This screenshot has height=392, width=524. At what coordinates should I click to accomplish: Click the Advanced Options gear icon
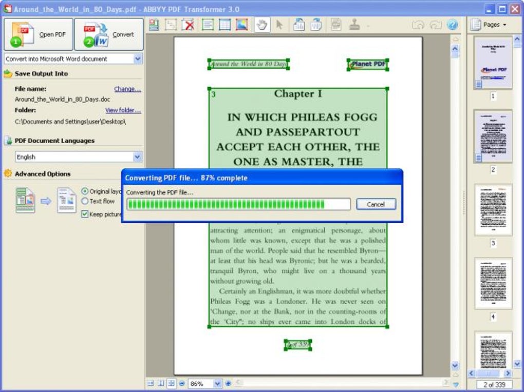8,173
